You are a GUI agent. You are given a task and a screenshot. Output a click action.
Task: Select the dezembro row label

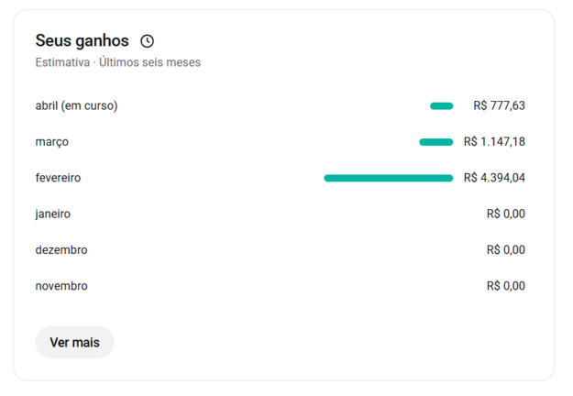(x=61, y=249)
